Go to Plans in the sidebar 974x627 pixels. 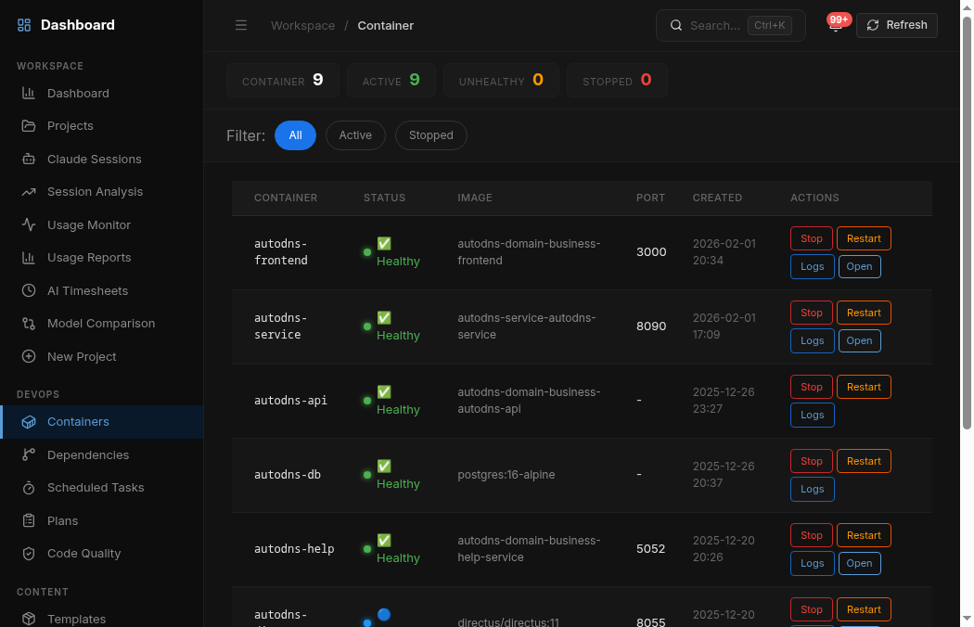pos(63,520)
